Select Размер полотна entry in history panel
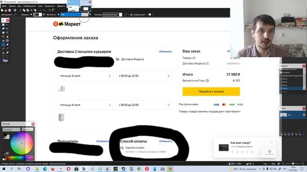 coord(292,69)
